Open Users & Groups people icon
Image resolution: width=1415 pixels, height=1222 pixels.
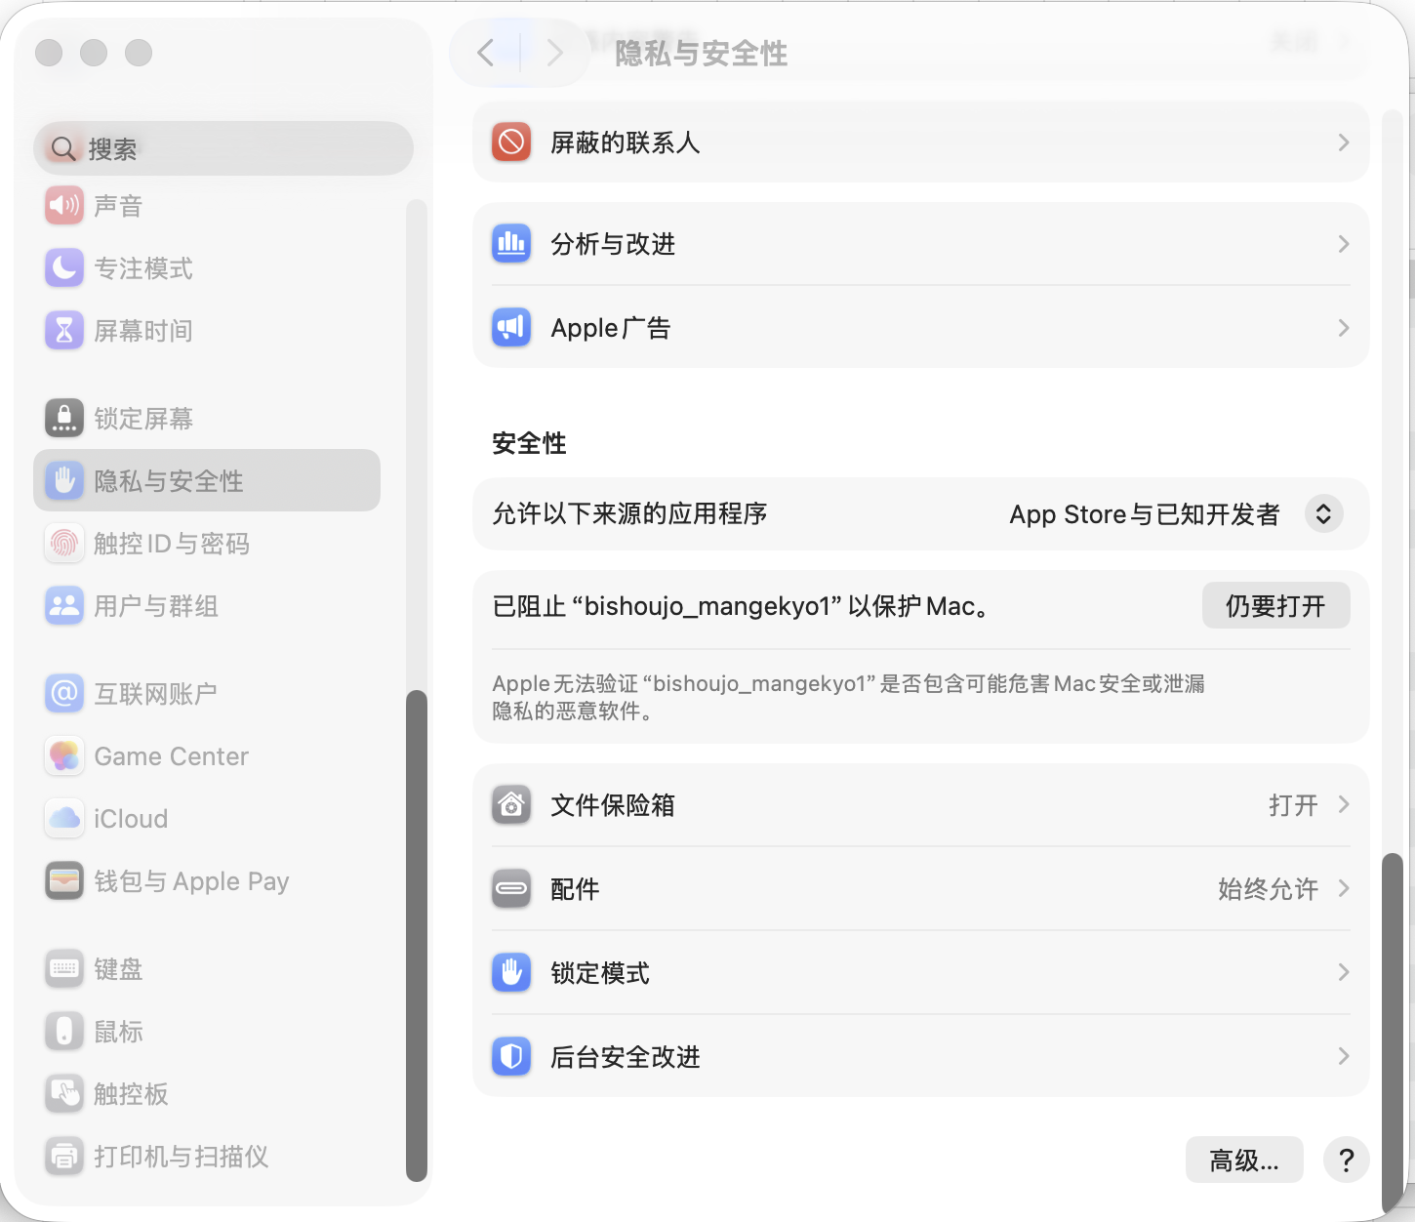64,605
